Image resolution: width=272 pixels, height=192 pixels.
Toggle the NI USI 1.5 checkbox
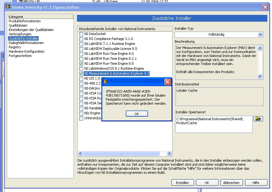pyautogui.click(x=81, y=79)
